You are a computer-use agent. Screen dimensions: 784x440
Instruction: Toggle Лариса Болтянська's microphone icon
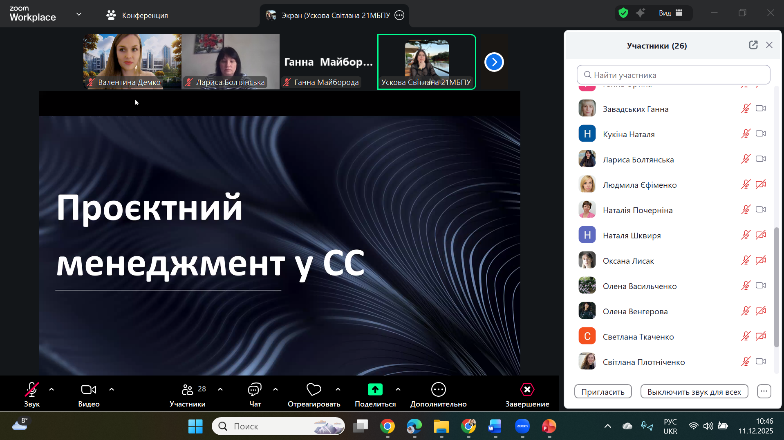[746, 159]
